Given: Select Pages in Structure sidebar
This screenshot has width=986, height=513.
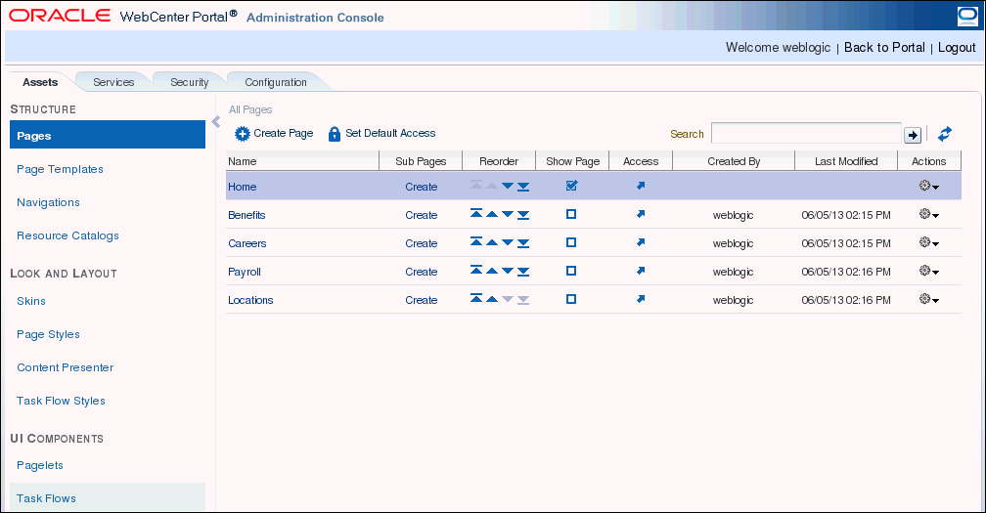Looking at the screenshot, I should click(x=108, y=135).
